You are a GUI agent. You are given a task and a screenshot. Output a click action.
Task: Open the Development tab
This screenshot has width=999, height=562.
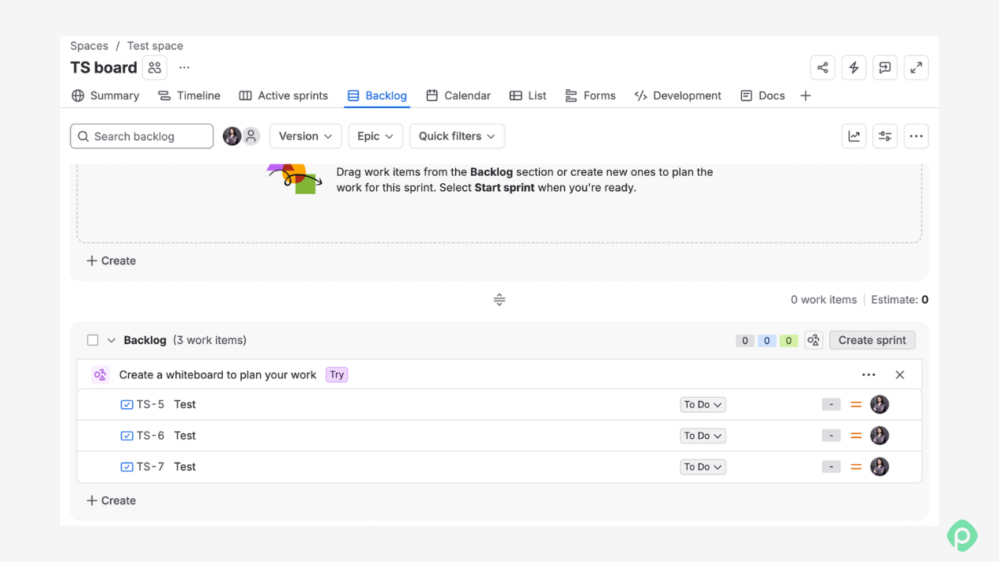678,96
